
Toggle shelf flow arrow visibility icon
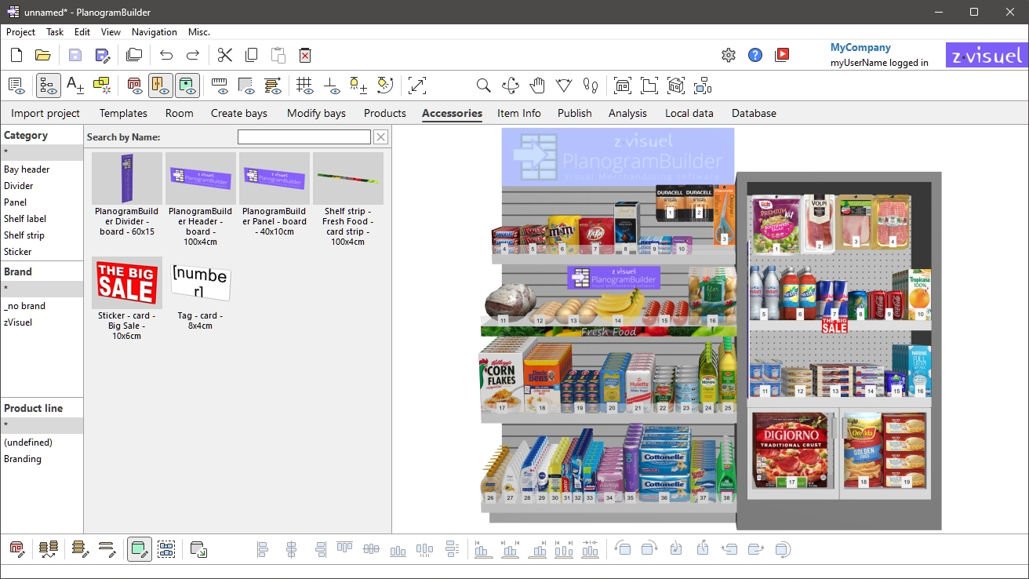273,85
